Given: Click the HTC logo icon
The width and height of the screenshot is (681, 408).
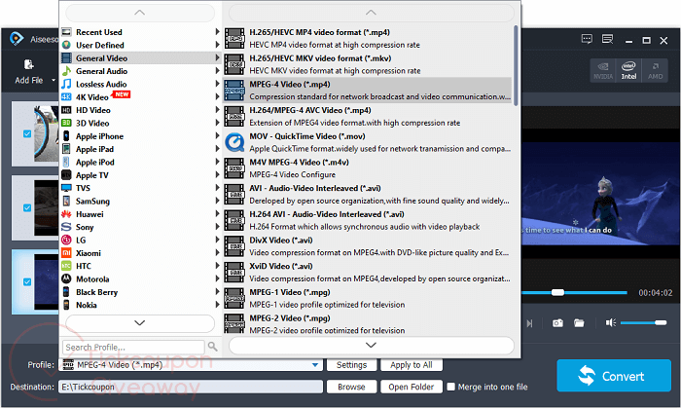Looking at the screenshot, I should click(66, 266).
